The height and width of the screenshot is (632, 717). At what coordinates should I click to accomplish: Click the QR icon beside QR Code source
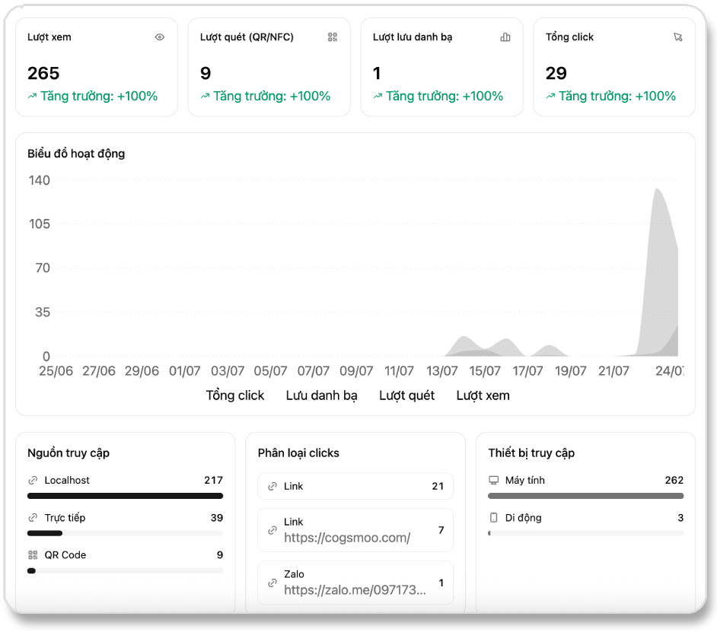click(33, 554)
